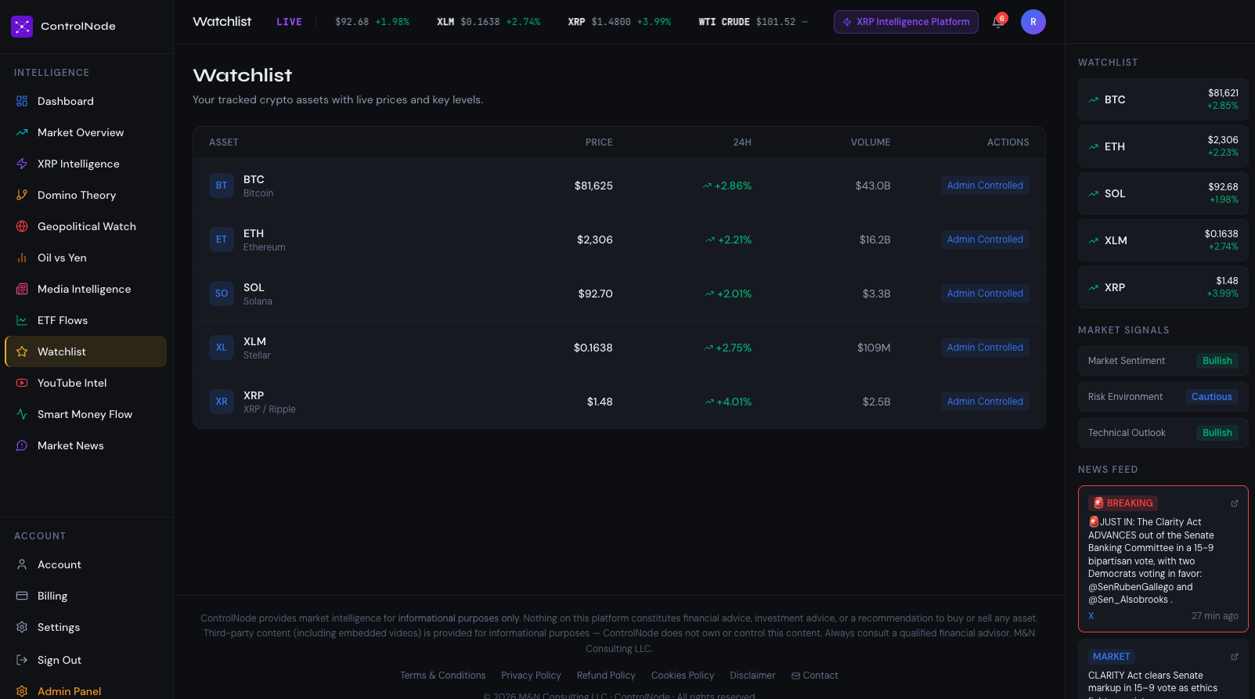Screen dimensions: 1255x699
Task: Click Admin Controlled in ETH row
Action: coord(985,240)
